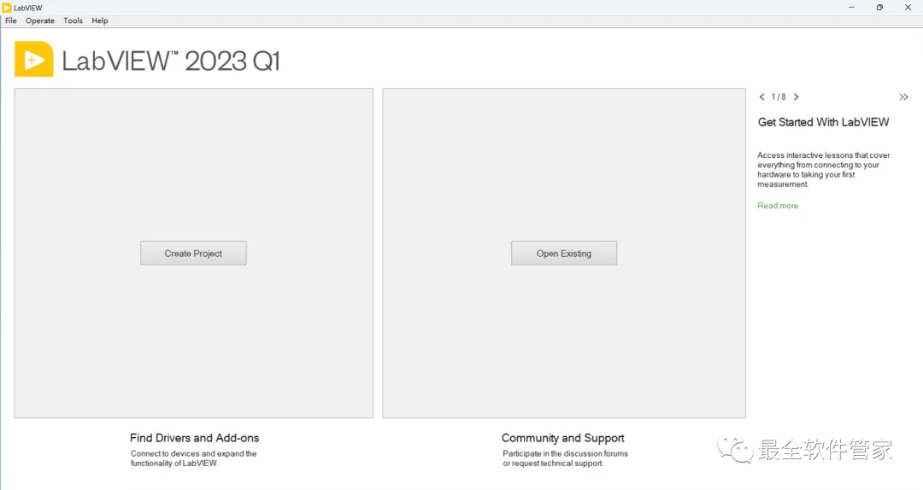The image size is (923, 490).
Task: Collapse the side panel with double chevron
Action: [903, 97]
